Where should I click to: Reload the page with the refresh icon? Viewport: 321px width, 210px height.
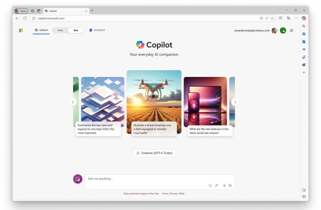25,18
